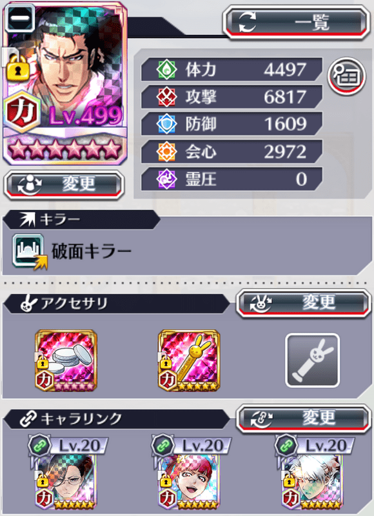This screenshot has width=374, height=516.
Task: Select the 破面キラー killer icon
Action: pyautogui.click(x=30, y=252)
